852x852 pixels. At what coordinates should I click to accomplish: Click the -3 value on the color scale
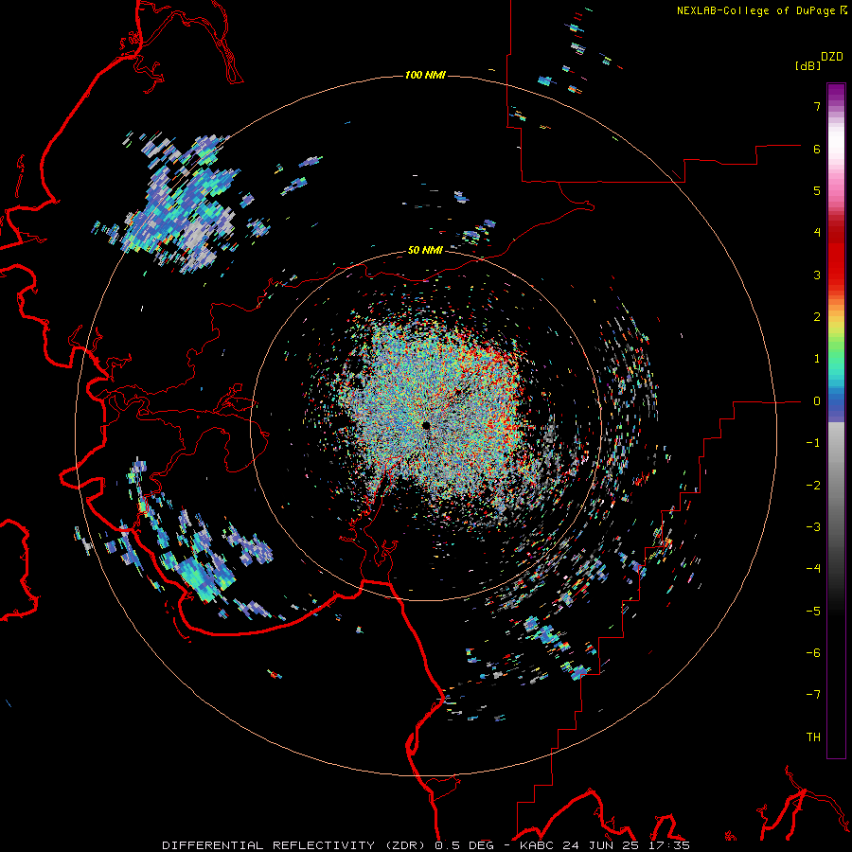pyautogui.click(x=813, y=527)
